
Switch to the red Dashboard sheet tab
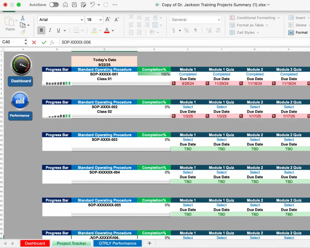(35, 243)
